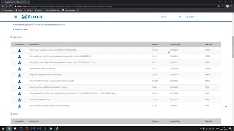Screen dimensions: 234x131
Task: Open the Купить Профессио... bookmark
Action: point(52,10)
